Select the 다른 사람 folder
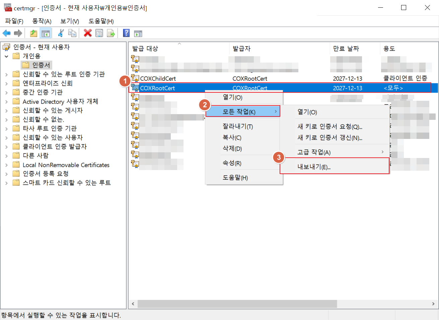Screen dimensions: 439x320 35,155
